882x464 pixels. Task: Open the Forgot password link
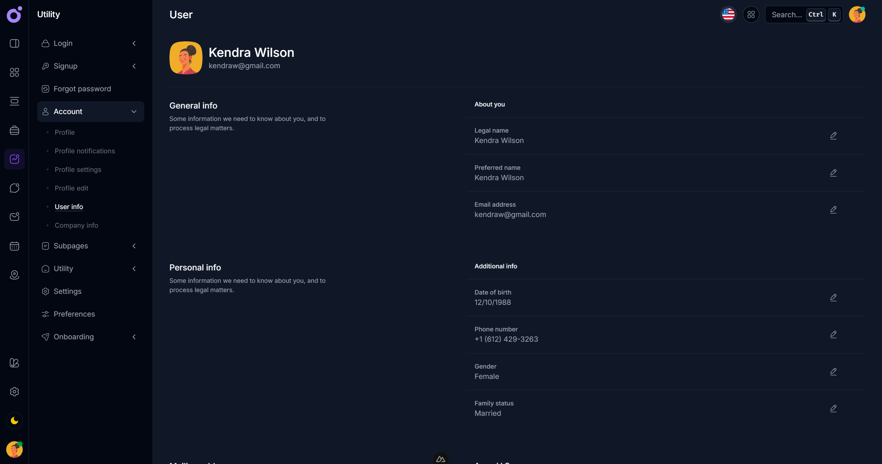click(x=82, y=89)
